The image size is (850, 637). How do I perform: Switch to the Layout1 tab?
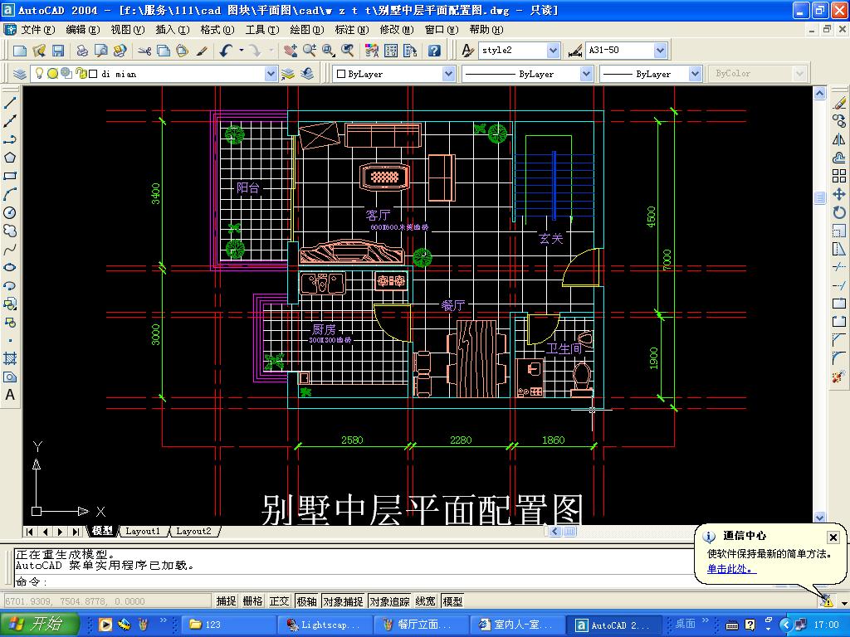point(144,531)
